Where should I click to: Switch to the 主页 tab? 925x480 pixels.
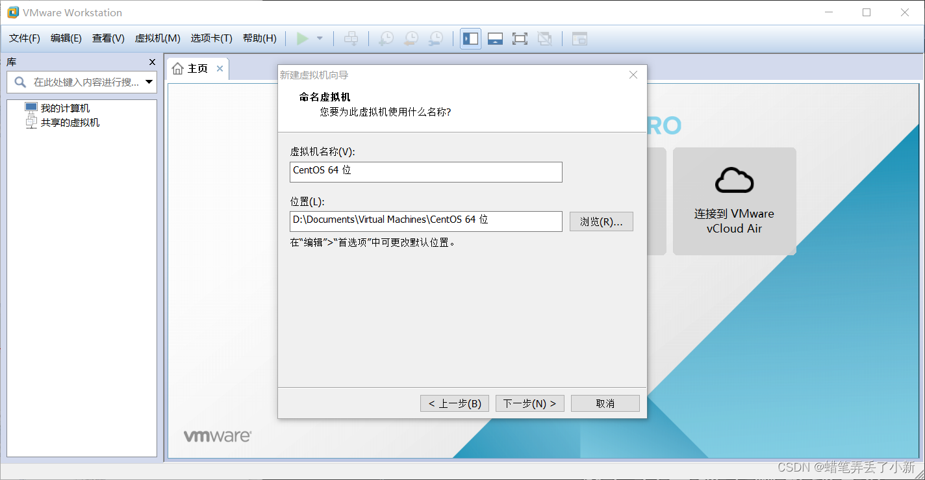(x=197, y=69)
